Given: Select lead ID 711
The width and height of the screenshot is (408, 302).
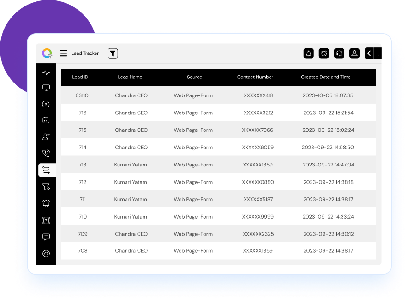Looking at the screenshot, I should (x=83, y=199).
